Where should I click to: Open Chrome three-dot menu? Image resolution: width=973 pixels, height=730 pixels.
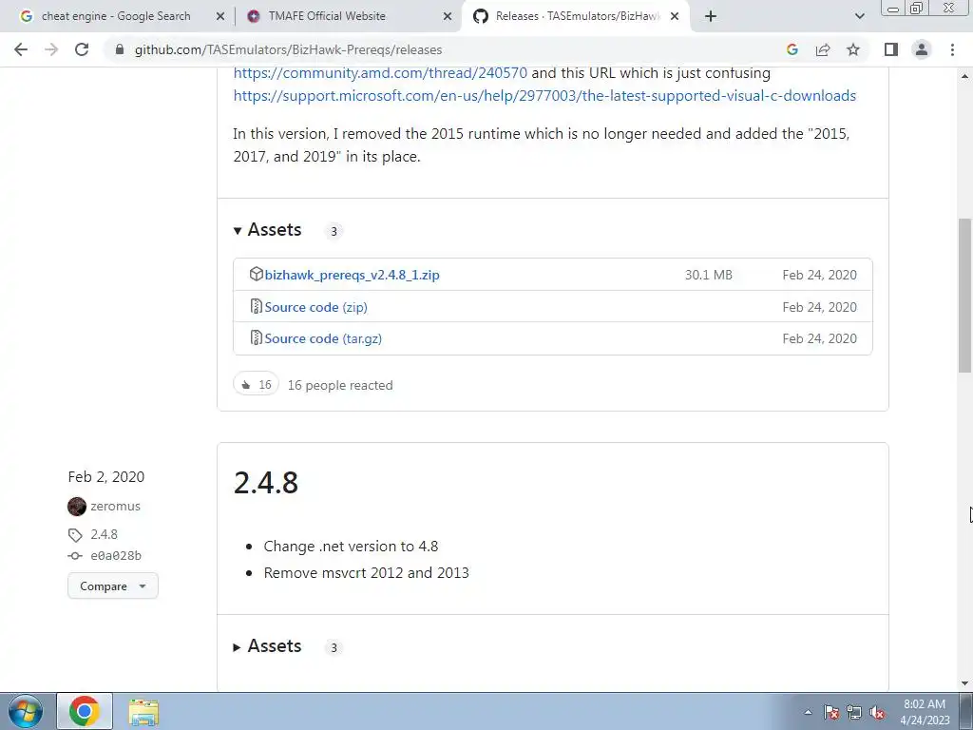pos(952,49)
